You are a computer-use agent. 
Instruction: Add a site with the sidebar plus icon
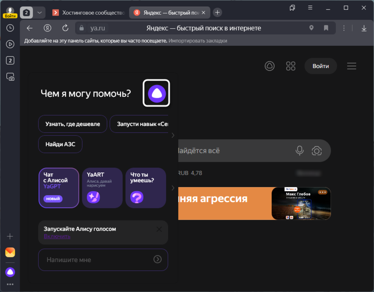[x=10, y=236]
